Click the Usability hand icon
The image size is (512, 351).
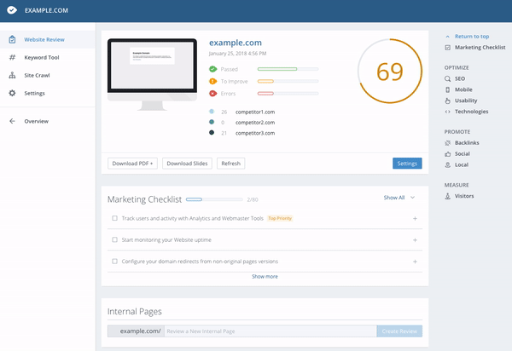448,101
